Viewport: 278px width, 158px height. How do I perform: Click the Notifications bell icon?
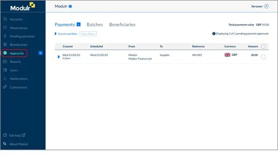(x=5, y=79)
